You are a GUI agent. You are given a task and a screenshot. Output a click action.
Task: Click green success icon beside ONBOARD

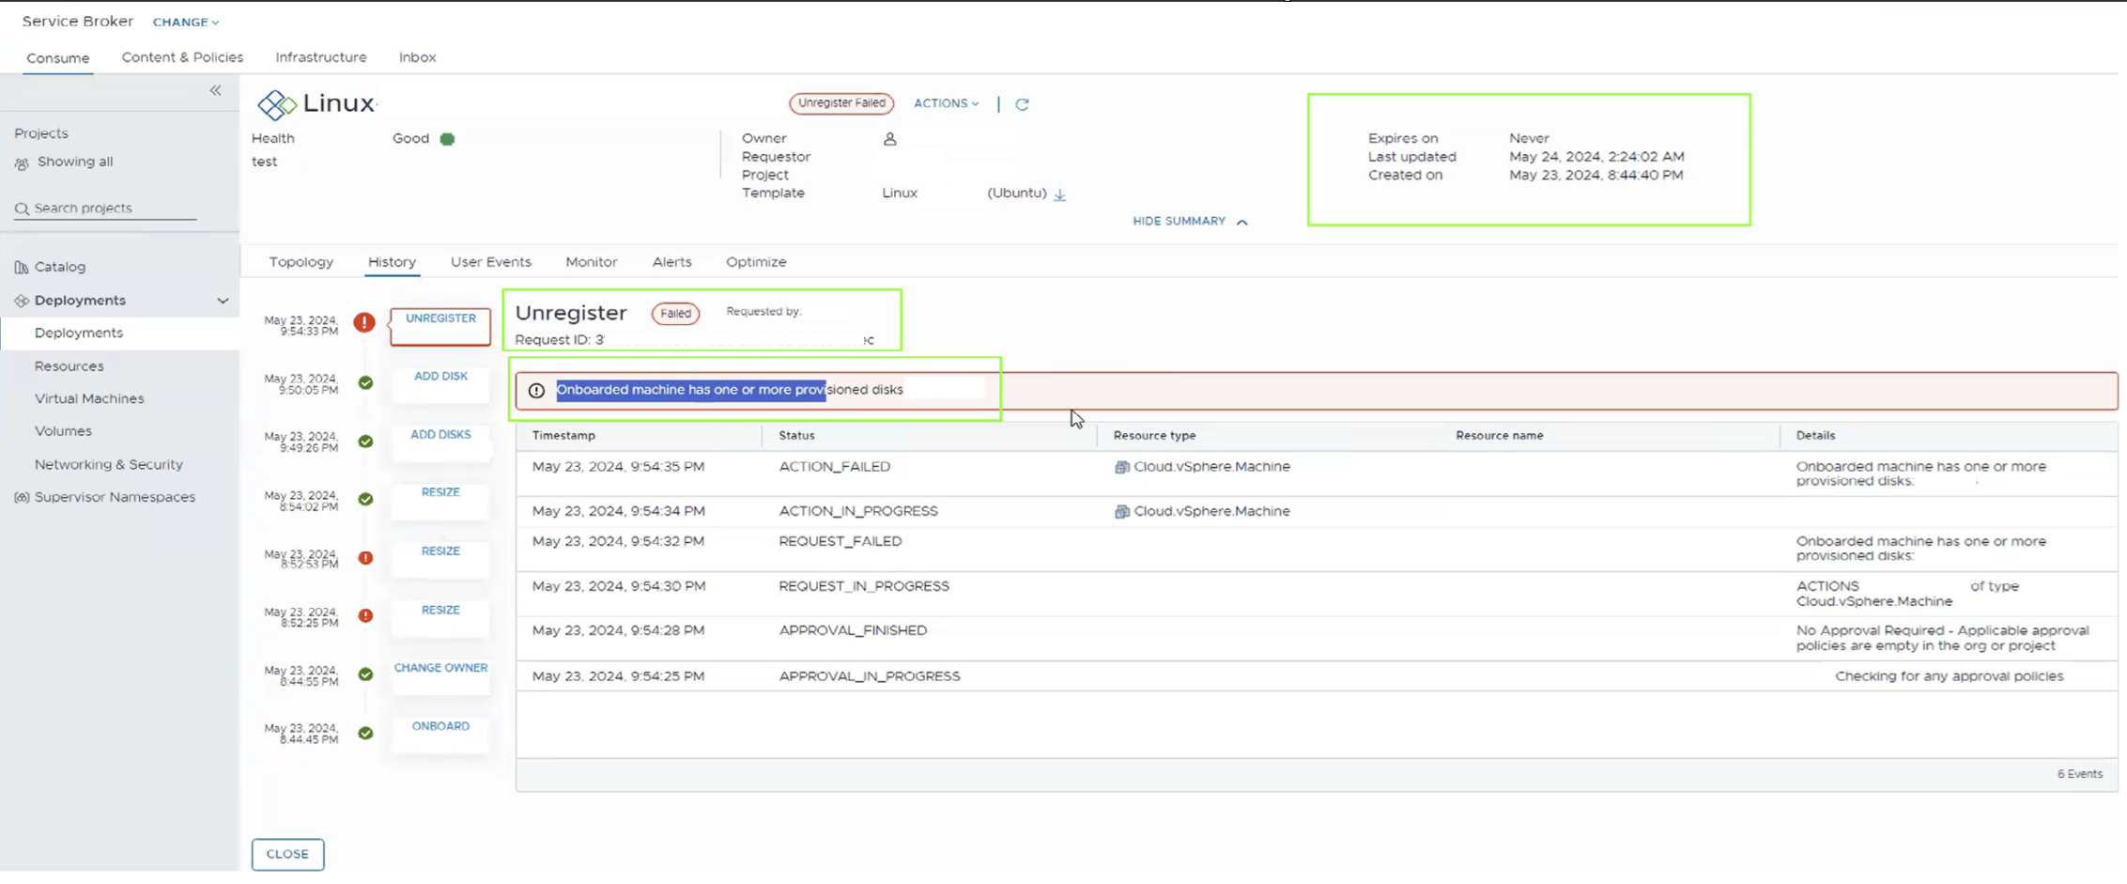coord(365,733)
